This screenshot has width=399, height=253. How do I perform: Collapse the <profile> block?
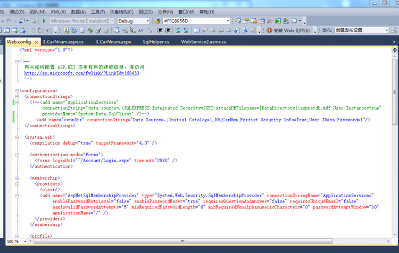(x=17, y=236)
